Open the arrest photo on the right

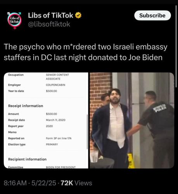point(132,120)
